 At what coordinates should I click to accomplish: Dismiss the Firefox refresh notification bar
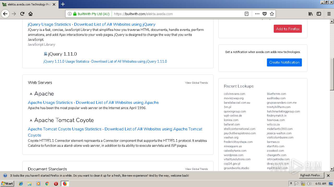[328, 176]
